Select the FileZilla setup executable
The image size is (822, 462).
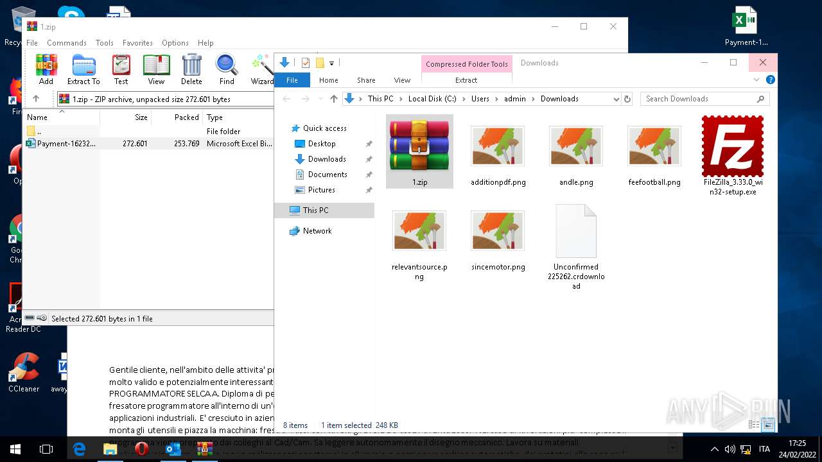point(733,156)
